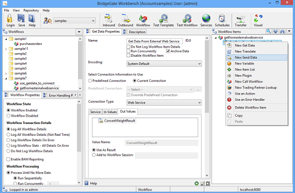Viewport: 295px width, 193px height.
Task: Open the Repository menu
Action: 31,10
